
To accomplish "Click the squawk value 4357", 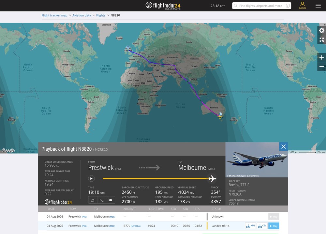I will 216,202.
